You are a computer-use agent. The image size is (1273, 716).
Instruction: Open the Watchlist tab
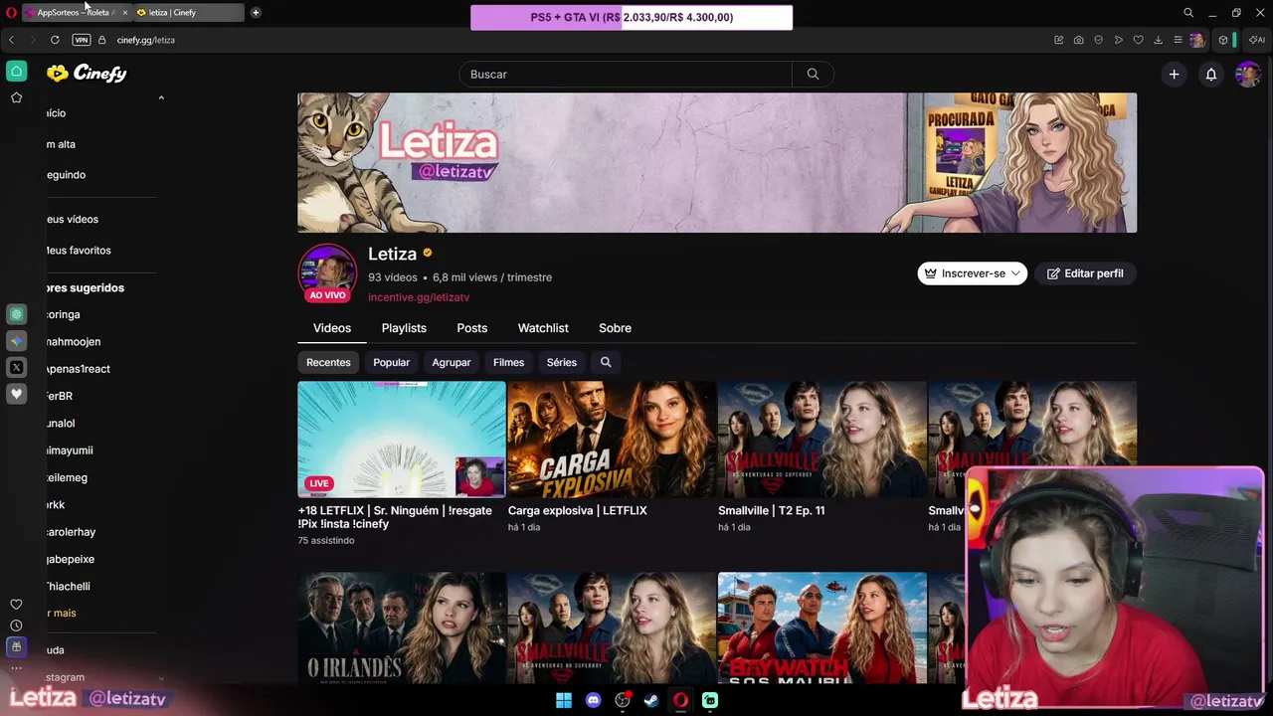point(543,328)
